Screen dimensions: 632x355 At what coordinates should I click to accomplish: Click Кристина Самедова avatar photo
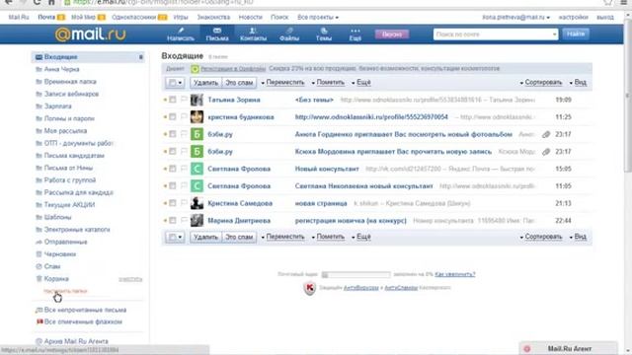197,203
